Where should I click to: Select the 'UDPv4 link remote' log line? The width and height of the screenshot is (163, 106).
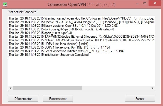click(x=59, y=47)
